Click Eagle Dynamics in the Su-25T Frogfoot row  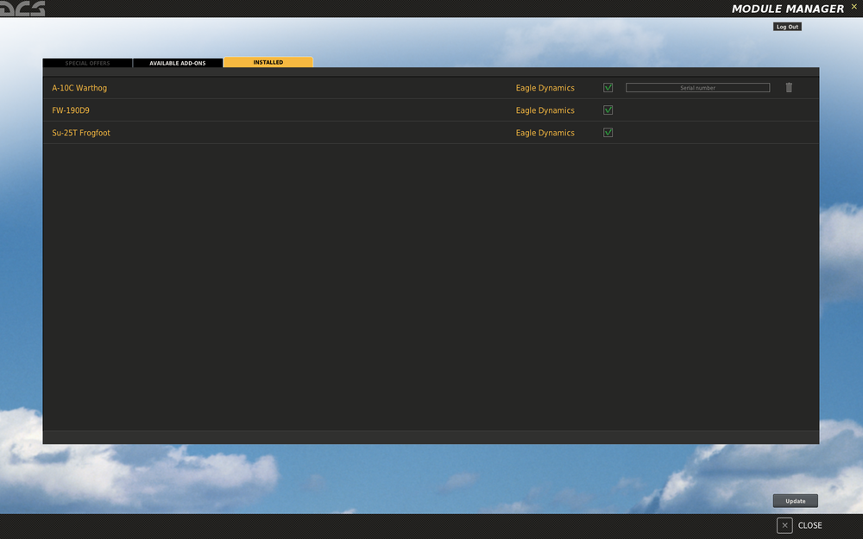(x=545, y=133)
